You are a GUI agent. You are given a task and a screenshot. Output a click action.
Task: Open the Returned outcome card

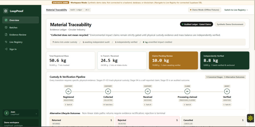tap(82, 122)
